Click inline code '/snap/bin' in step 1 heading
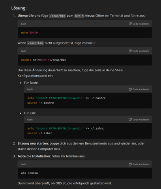Viewport: 161px width, 189px height. [x=58, y=16]
